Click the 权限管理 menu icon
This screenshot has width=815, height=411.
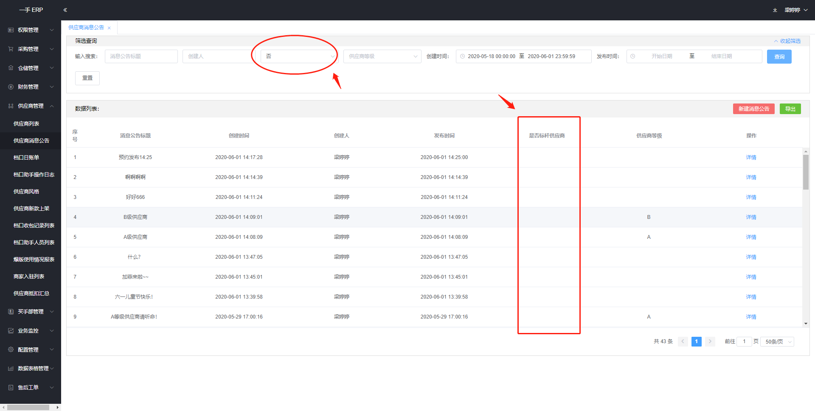tap(11, 30)
